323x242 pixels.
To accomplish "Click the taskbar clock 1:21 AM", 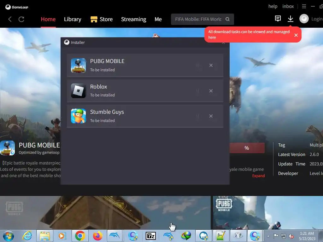I will pos(307,236).
